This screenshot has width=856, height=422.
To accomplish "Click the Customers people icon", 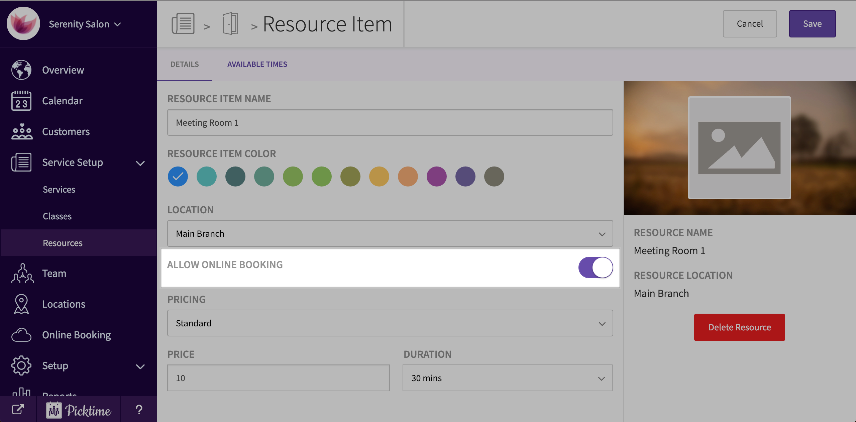I will pos(21,131).
